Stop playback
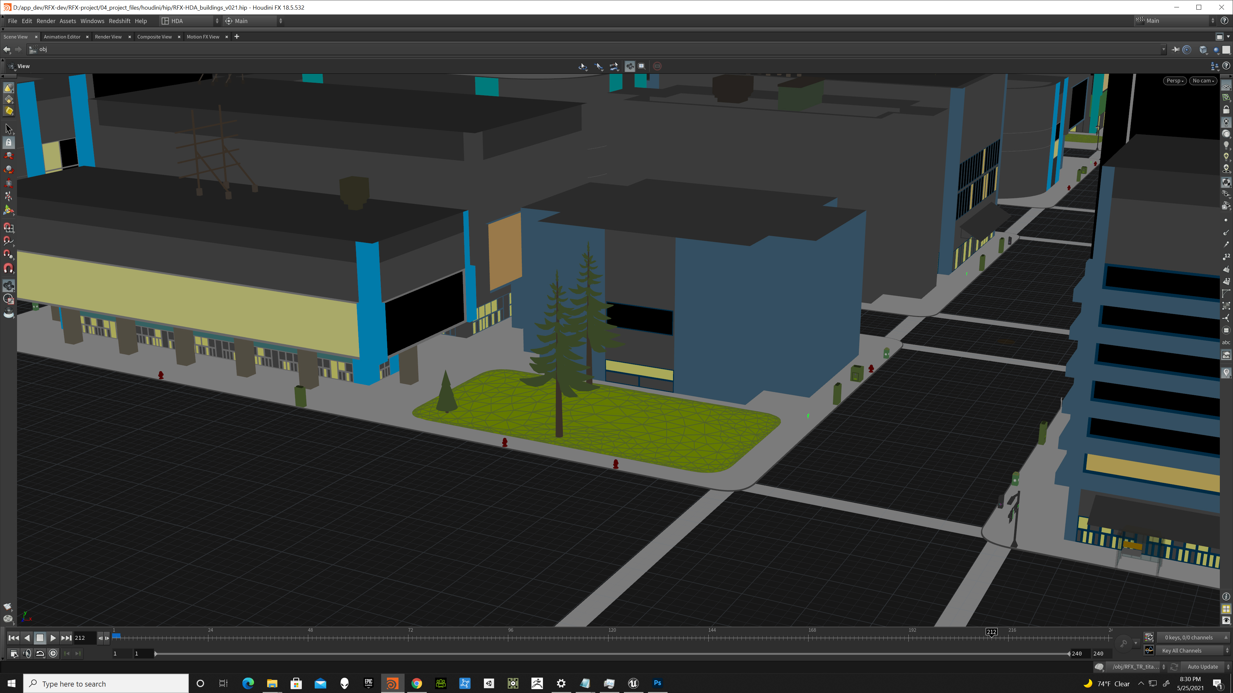 click(x=40, y=638)
